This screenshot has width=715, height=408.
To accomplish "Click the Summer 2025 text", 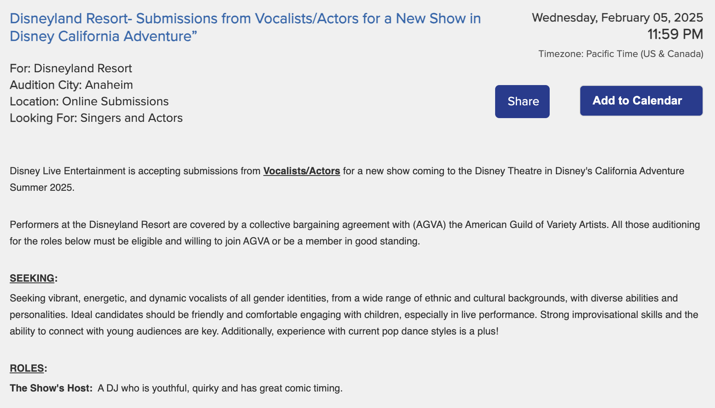I will click(42, 187).
